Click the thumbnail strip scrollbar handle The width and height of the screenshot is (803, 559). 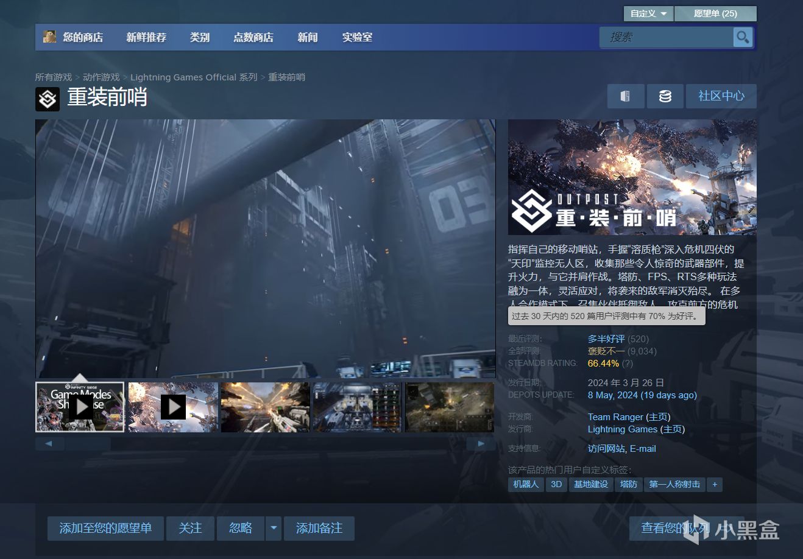(x=88, y=443)
